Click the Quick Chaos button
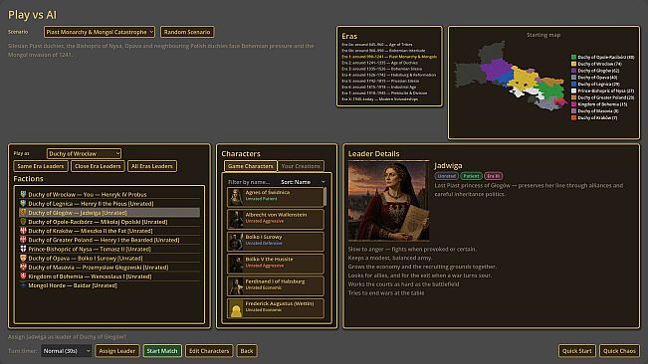This screenshot has width=648, height=364. [x=619, y=351]
